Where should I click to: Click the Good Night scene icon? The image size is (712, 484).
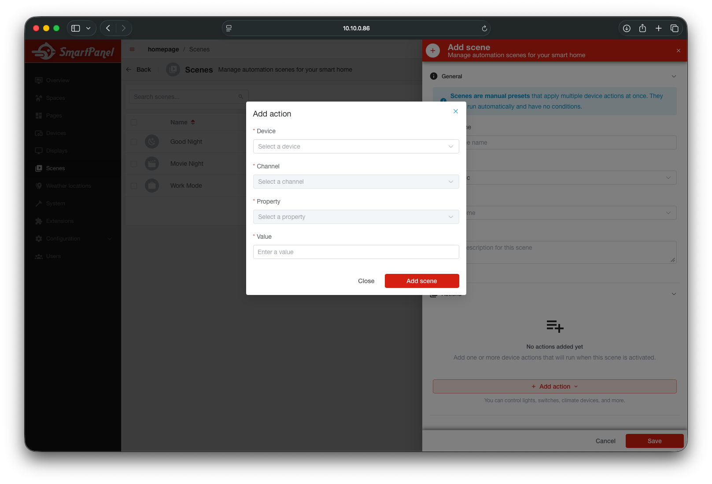(152, 142)
